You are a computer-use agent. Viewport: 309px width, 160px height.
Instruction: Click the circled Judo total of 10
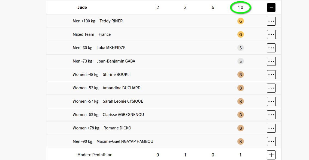click(x=240, y=8)
